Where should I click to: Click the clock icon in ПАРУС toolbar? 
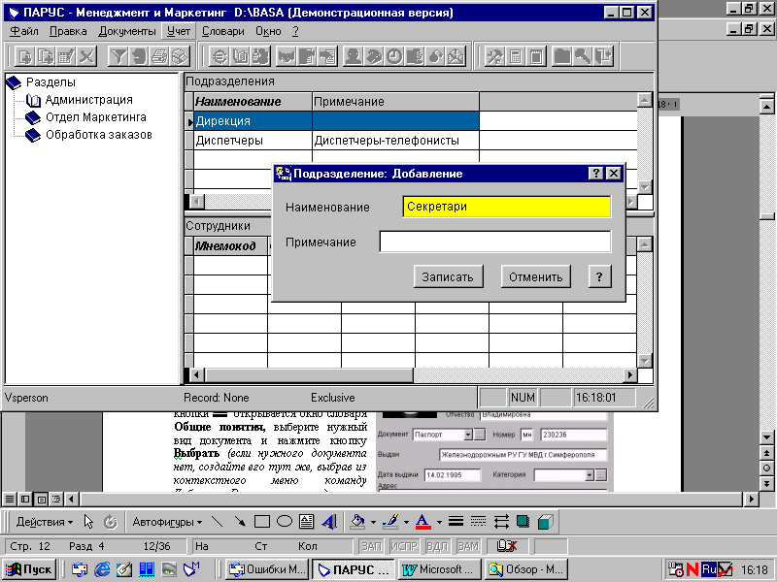(394, 56)
